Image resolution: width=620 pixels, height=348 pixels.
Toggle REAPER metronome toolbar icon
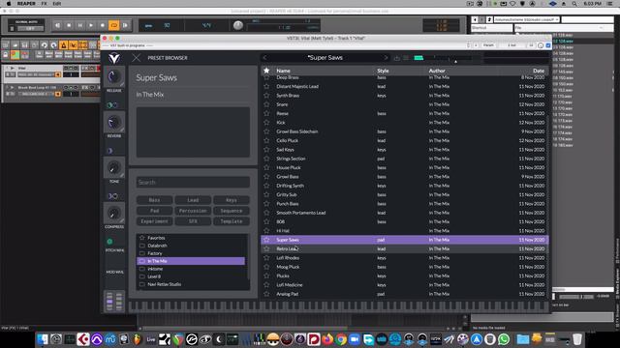click(x=63, y=45)
